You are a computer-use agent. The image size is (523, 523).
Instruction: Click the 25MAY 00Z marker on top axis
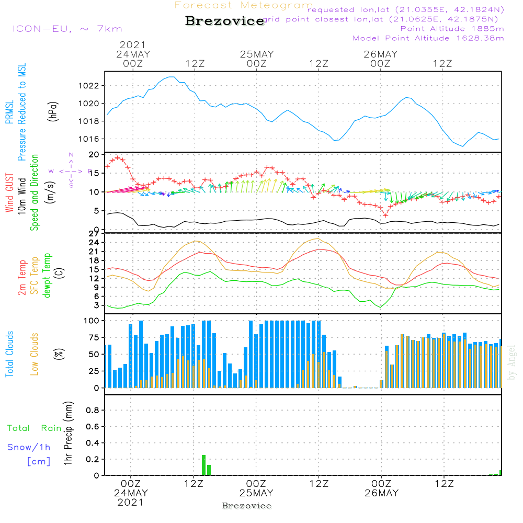(x=257, y=59)
